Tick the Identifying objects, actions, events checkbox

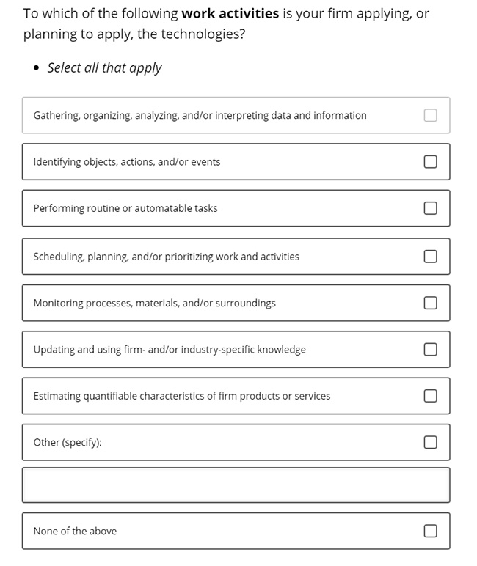click(x=430, y=162)
